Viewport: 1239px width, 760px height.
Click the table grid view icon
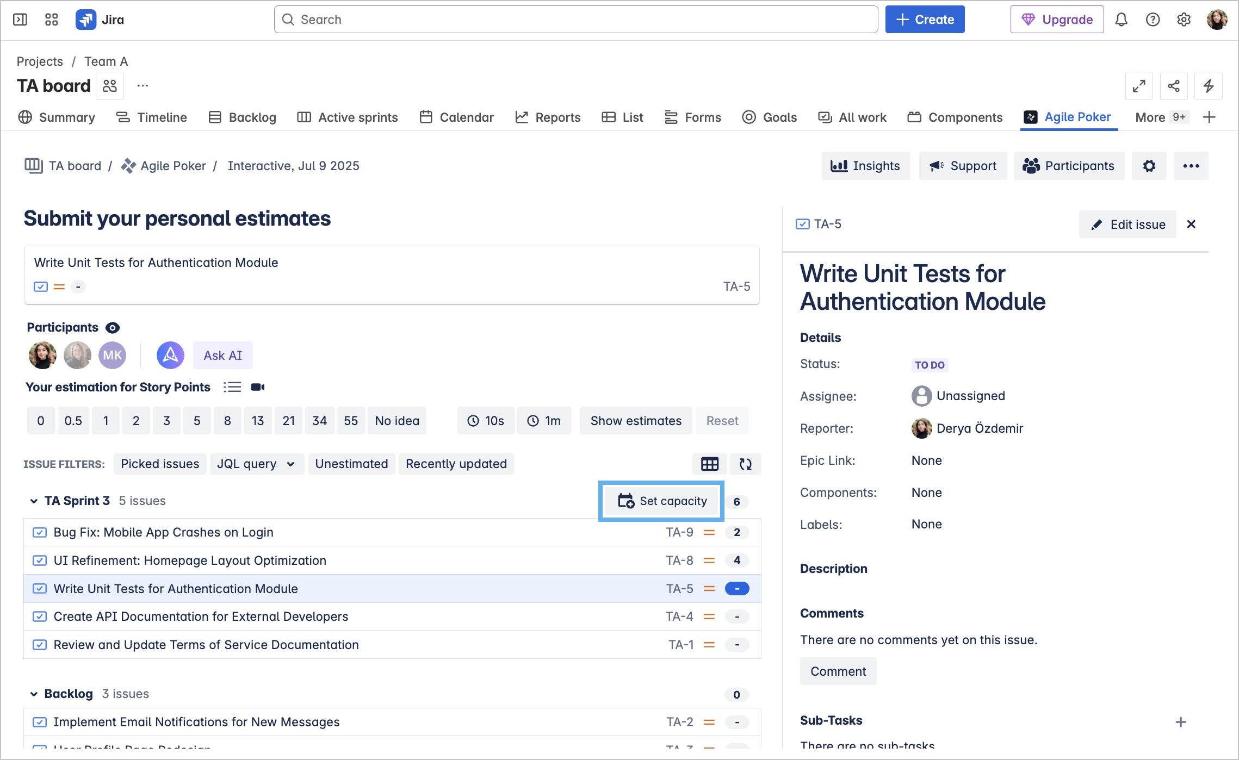(710, 464)
